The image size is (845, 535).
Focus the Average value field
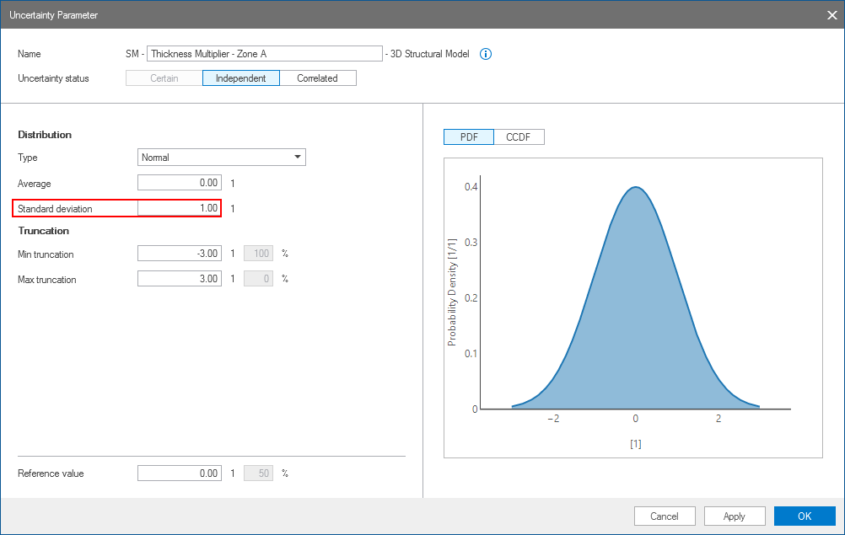(180, 183)
